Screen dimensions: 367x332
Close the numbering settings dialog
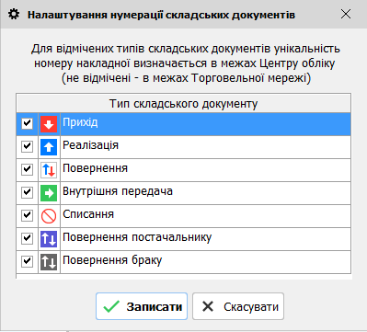point(346,14)
